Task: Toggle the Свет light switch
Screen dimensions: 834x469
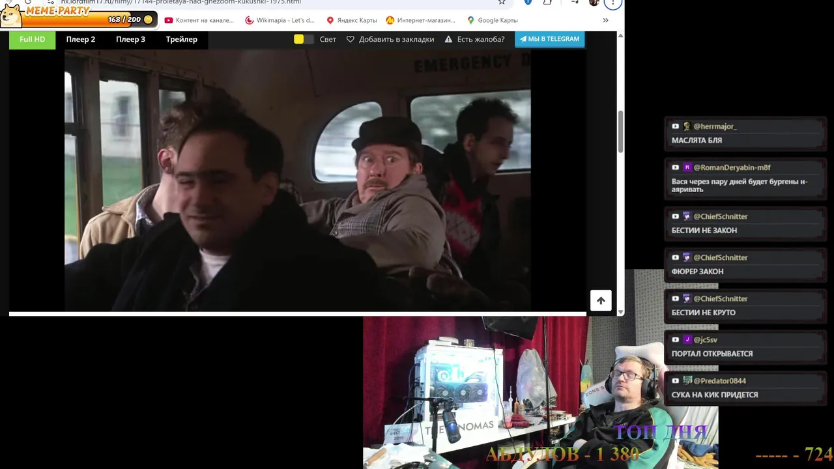Action: pos(304,39)
